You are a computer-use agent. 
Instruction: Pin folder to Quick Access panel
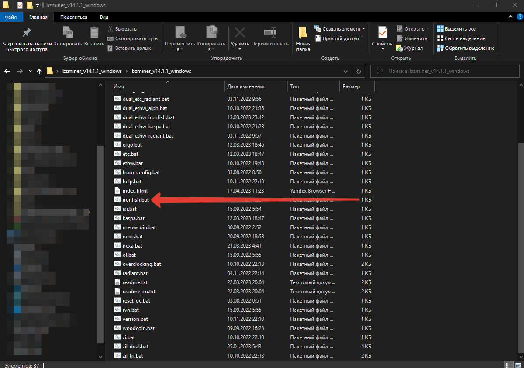tap(27, 39)
